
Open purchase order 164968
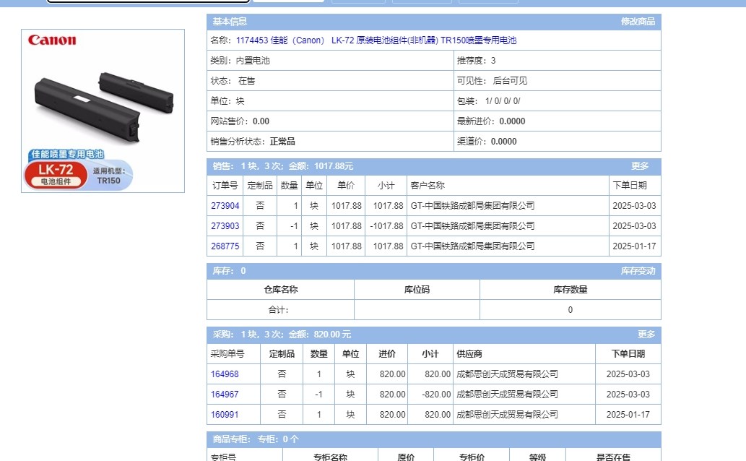click(225, 374)
